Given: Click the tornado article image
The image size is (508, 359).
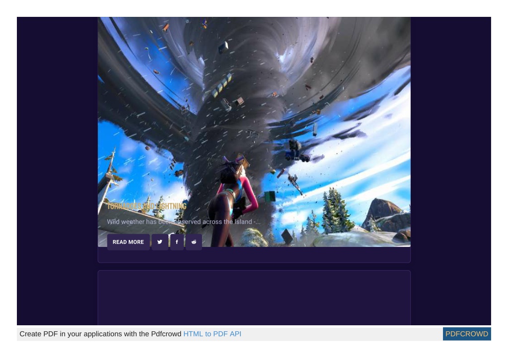Looking at the screenshot, I should tap(254, 132).
